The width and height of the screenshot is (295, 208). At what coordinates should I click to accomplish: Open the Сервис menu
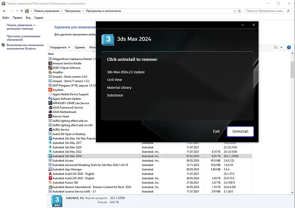(39, 18)
